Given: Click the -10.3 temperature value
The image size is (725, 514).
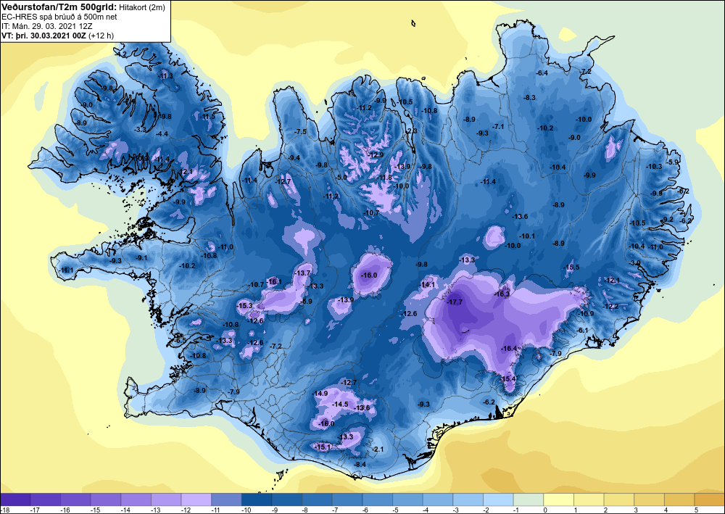Looking at the screenshot, I should (654, 167).
